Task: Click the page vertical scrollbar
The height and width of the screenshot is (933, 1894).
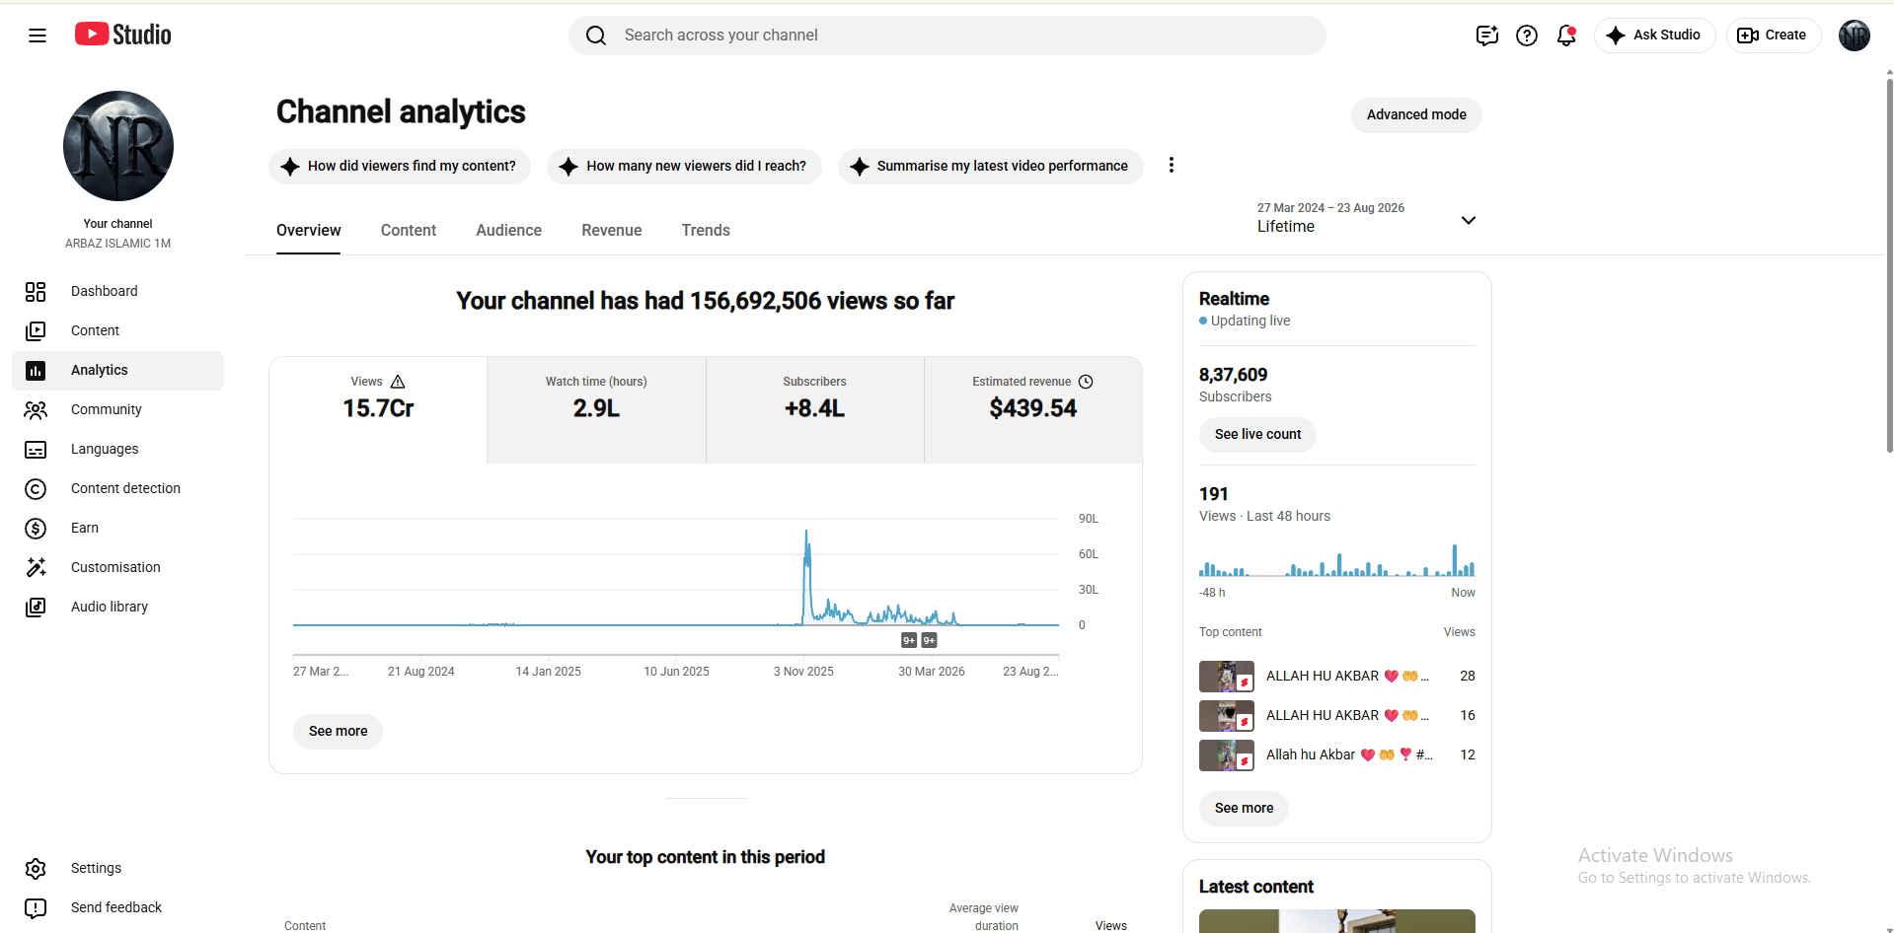Action: coord(1889,266)
